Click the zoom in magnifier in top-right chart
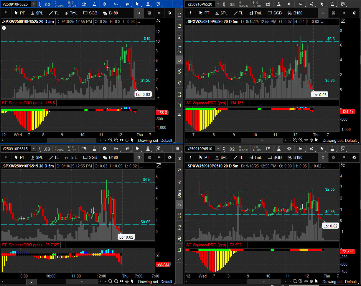This screenshot has height=286, width=361. [x=301, y=140]
